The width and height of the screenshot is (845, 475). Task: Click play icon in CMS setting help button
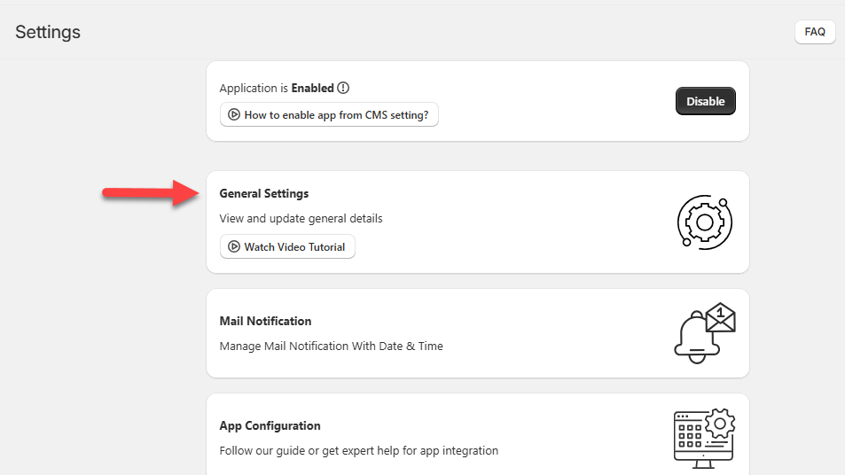point(234,114)
